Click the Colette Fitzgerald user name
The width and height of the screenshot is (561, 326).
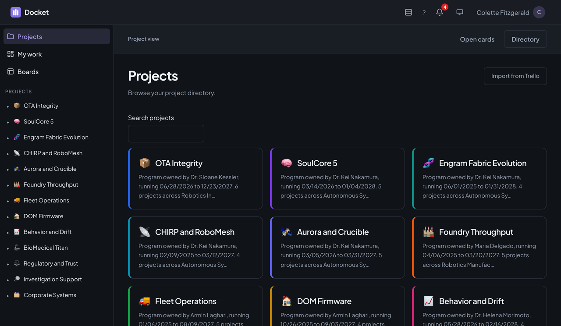(503, 12)
